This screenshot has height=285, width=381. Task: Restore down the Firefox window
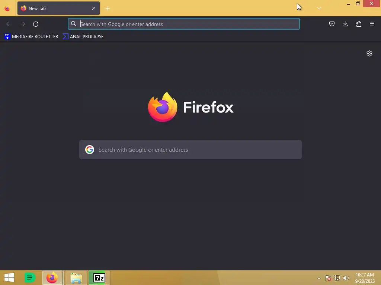coord(358,4)
